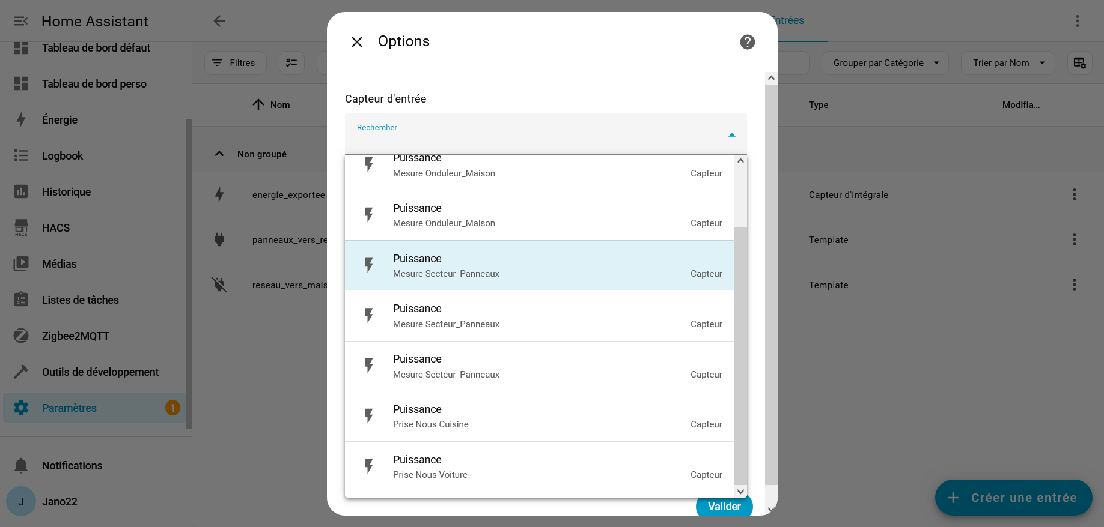Viewport: 1104px width, 527px height.
Task: Click the Valider button
Action: 724,507
